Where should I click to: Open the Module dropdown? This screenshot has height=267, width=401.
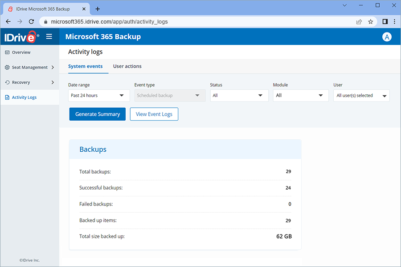coord(301,96)
